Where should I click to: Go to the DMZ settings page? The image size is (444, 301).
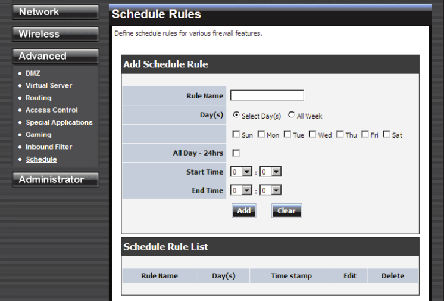pyautogui.click(x=33, y=73)
